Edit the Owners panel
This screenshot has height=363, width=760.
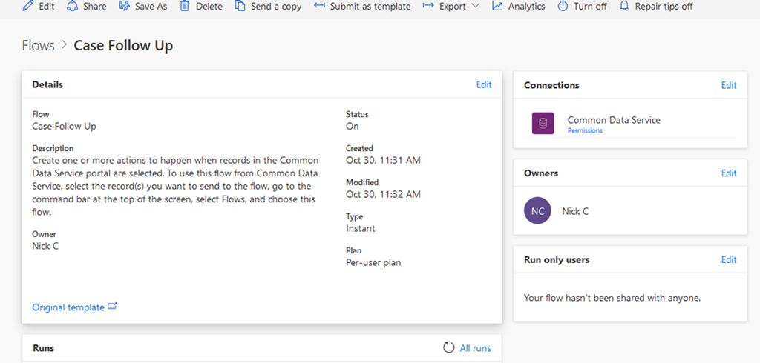(x=729, y=173)
